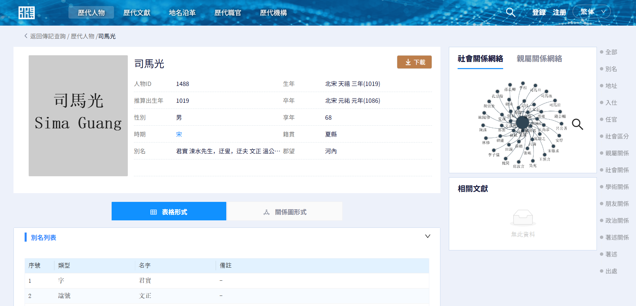
Task: Collapse the 別名列表 section chevron
Action: 427,236
